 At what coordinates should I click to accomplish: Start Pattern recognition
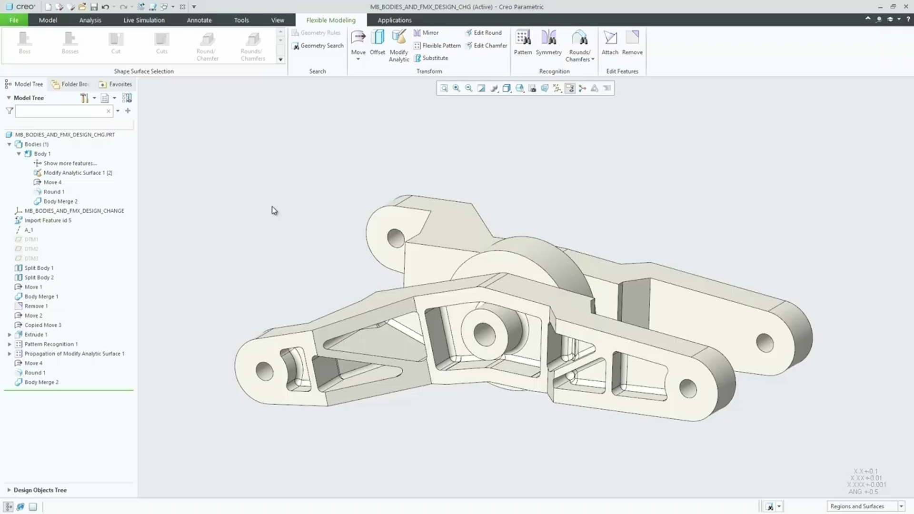tap(523, 42)
